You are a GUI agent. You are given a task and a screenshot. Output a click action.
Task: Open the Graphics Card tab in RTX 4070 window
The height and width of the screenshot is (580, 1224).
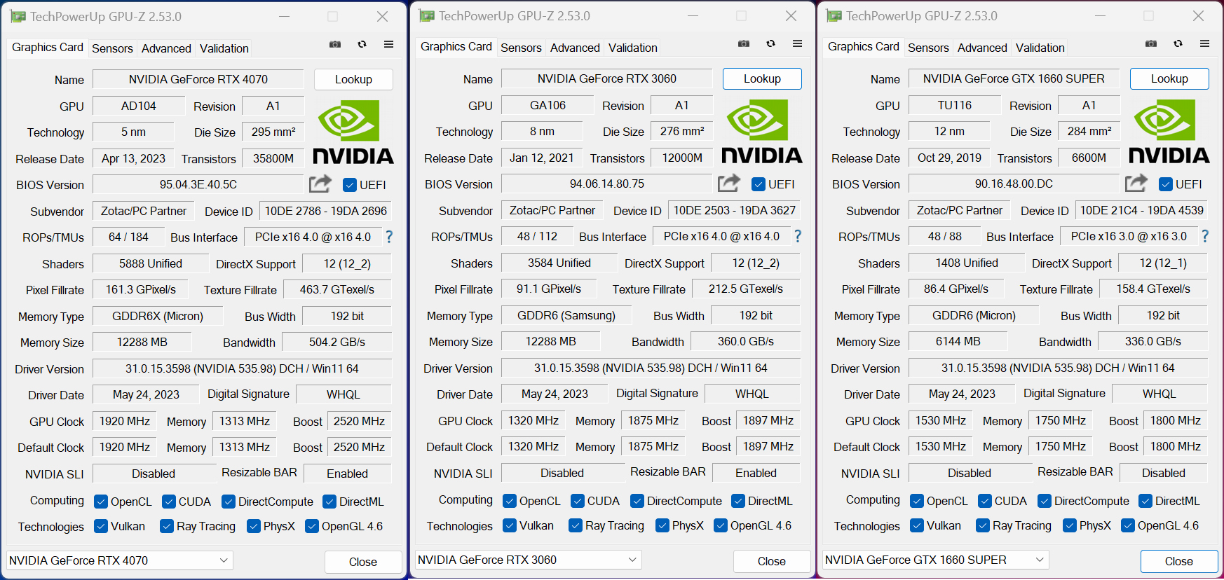(48, 47)
